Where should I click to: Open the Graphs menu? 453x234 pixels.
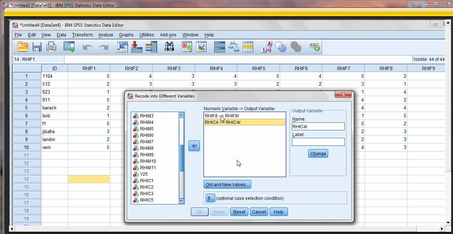click(x=126, y=35)
